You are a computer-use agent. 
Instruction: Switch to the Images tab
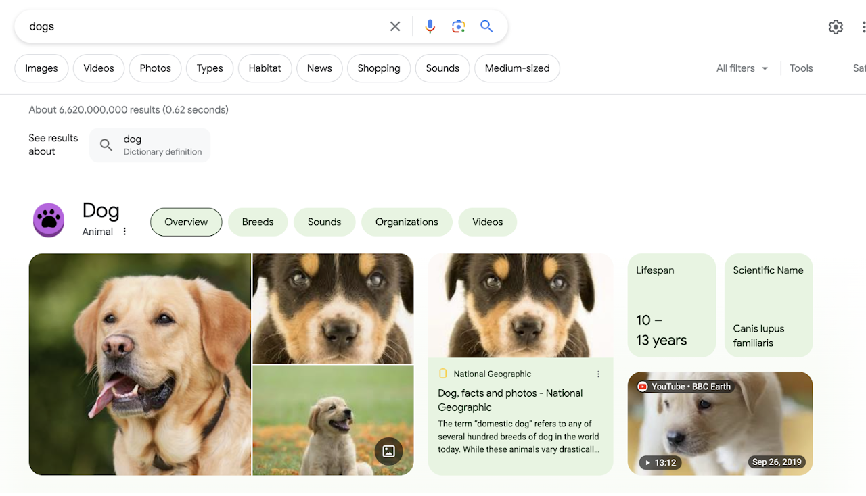[41, 68]
